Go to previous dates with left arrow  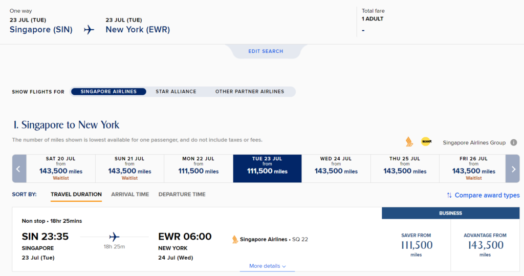point(19,168)
